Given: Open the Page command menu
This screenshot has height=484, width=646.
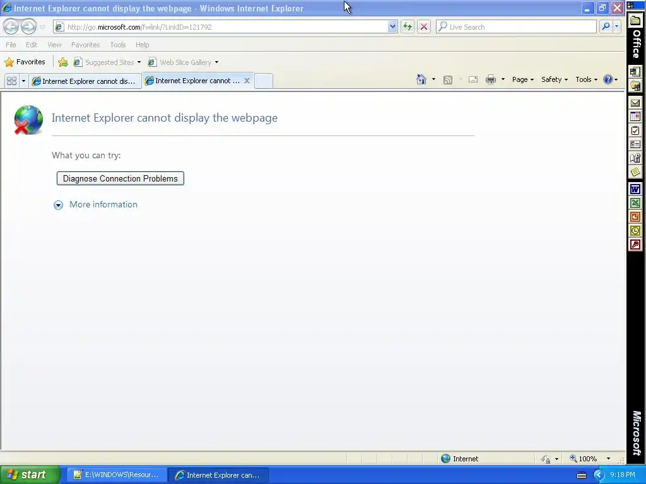Looking at the screenshot, I should click(x=523, y=79).
